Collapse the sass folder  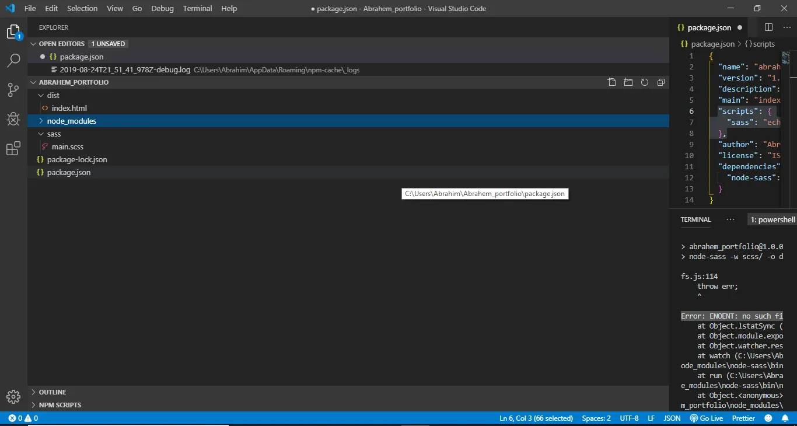[41, 134]
